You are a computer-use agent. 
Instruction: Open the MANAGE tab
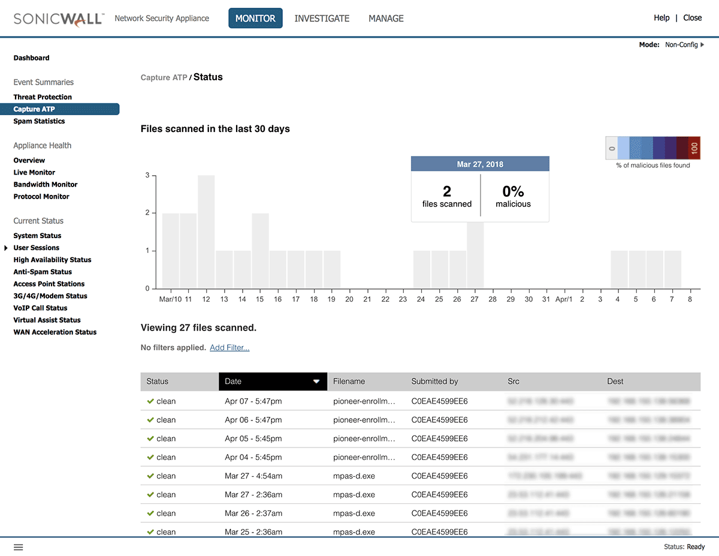[386, 19]
